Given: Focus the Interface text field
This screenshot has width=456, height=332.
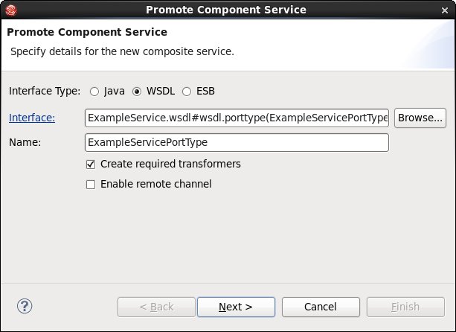Looking at the screenshot, I should click(237, 118).
